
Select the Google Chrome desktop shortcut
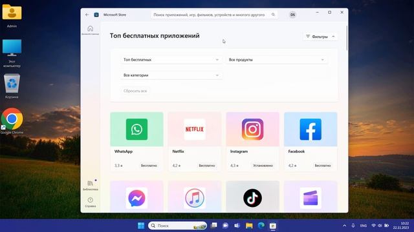pyautogui.click(x=12, y=121)
